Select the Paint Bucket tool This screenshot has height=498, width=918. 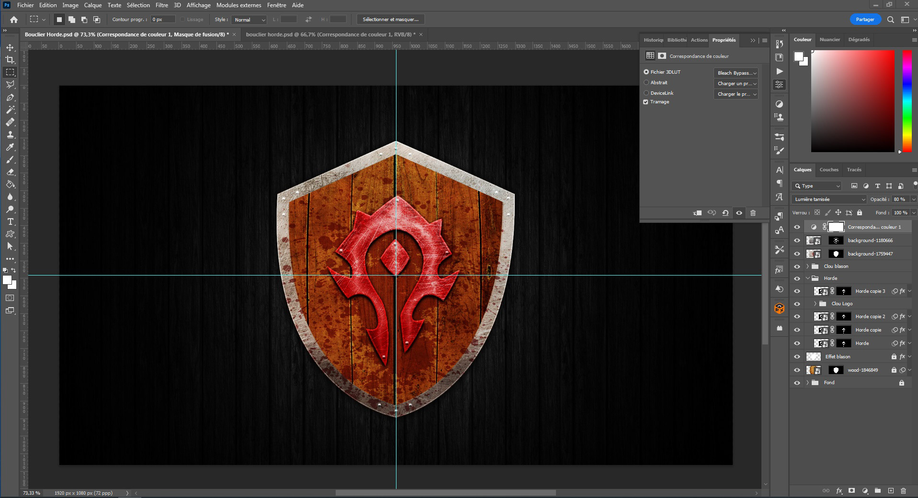(10, 184)
